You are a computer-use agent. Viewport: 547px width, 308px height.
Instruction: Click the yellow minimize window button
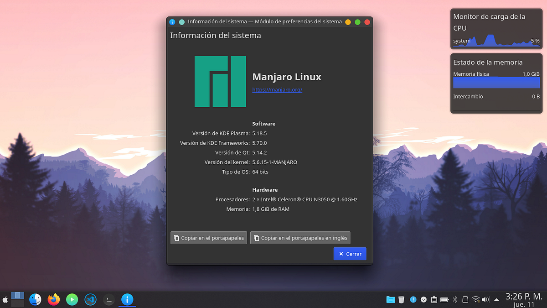pos(348,22)
